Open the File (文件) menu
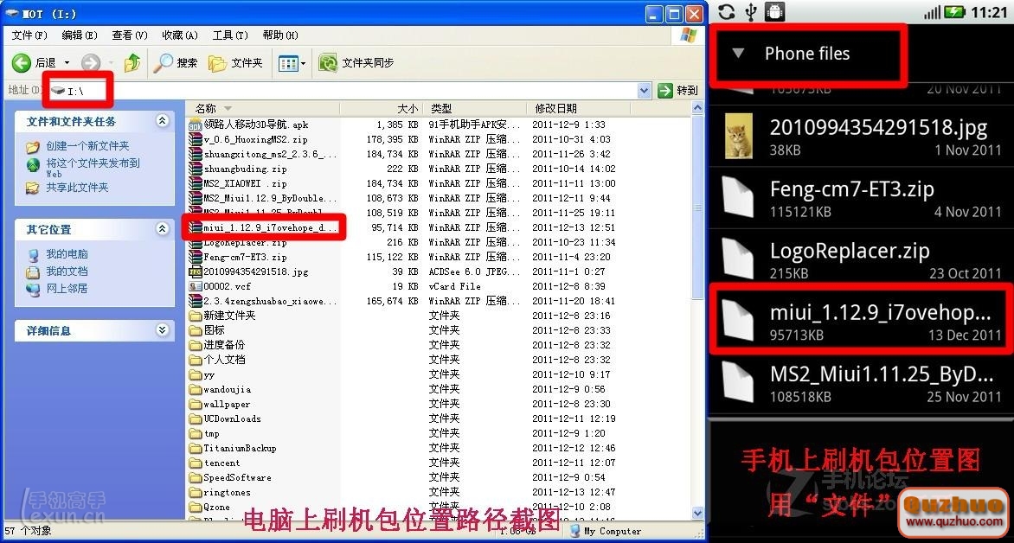Image resolution: width=1014 pixels, height=543 pixels. pos(29,35)
